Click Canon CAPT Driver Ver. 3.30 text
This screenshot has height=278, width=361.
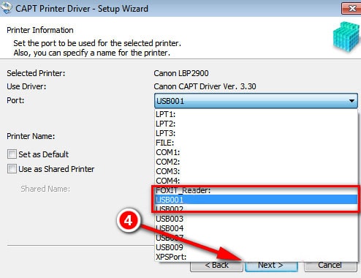click(x=205, y=86)
